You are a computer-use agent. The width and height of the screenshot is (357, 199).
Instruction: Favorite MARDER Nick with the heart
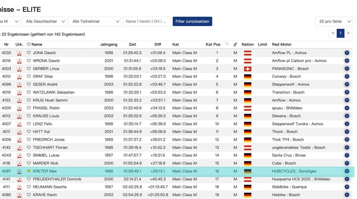[29, 163]
